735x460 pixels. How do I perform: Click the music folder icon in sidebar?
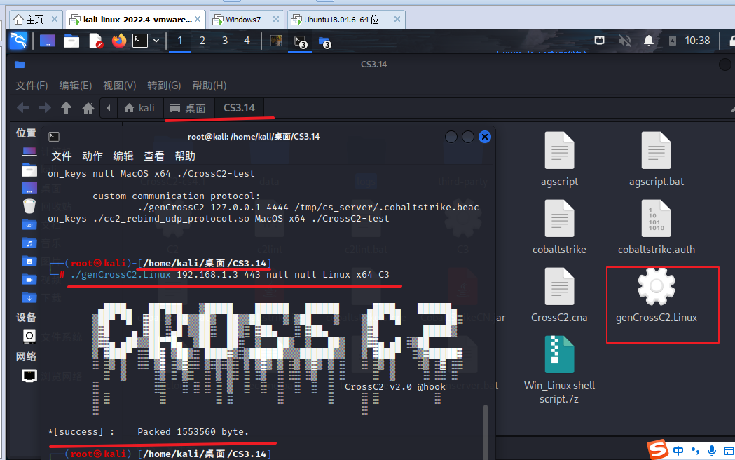point(29,243)
